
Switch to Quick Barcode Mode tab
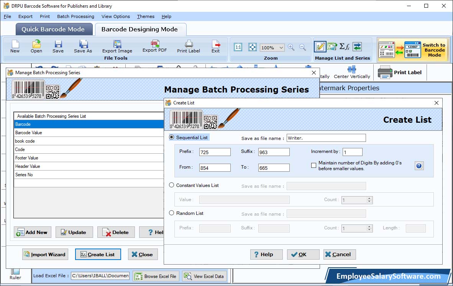point(53,29)
